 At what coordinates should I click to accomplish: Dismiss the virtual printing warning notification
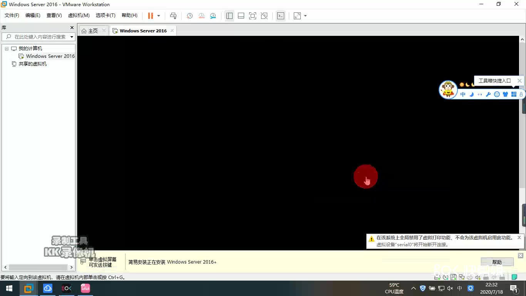click(519, 237)
